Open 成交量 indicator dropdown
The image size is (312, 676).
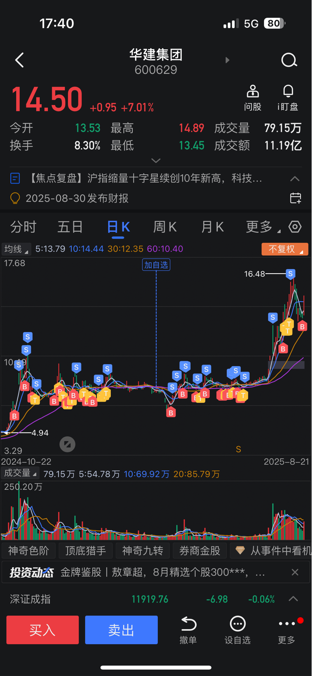pos(20,473)
